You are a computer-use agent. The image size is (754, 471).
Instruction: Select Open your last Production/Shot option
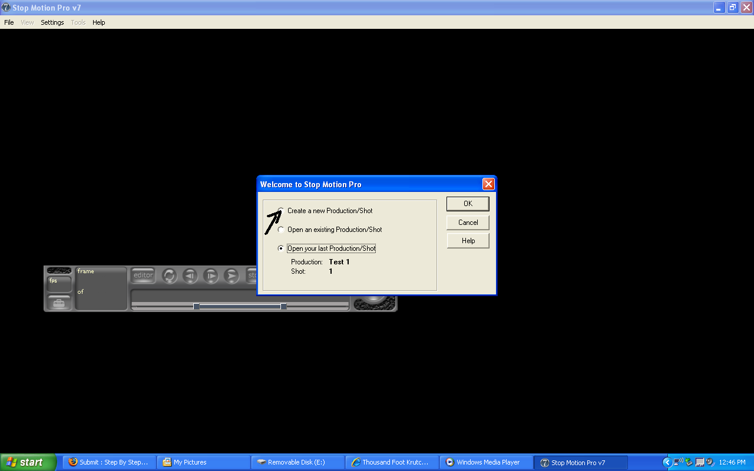click(x=327, y=248)
